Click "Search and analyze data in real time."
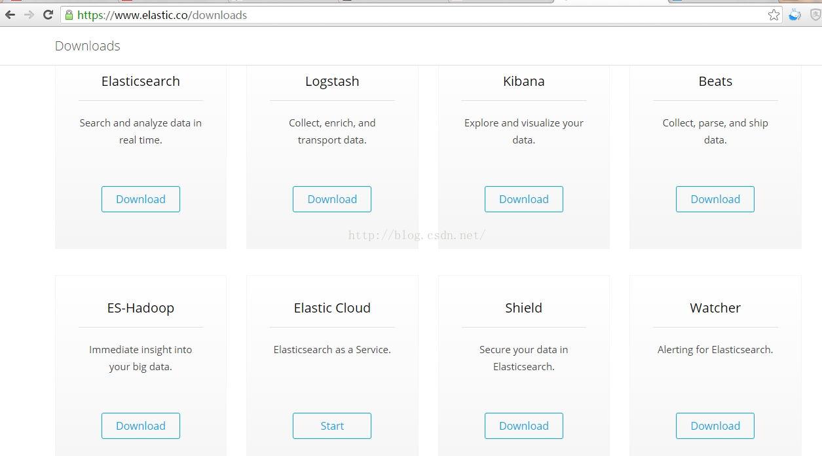This screenshot has width=822, height=456. [141, 131]
